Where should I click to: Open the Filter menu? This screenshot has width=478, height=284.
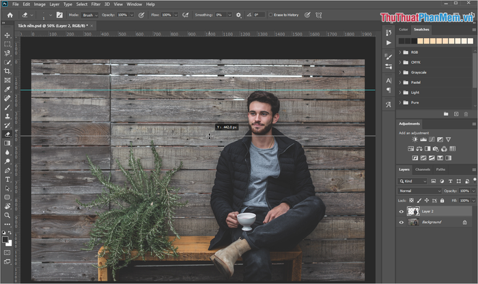[96, 4]
